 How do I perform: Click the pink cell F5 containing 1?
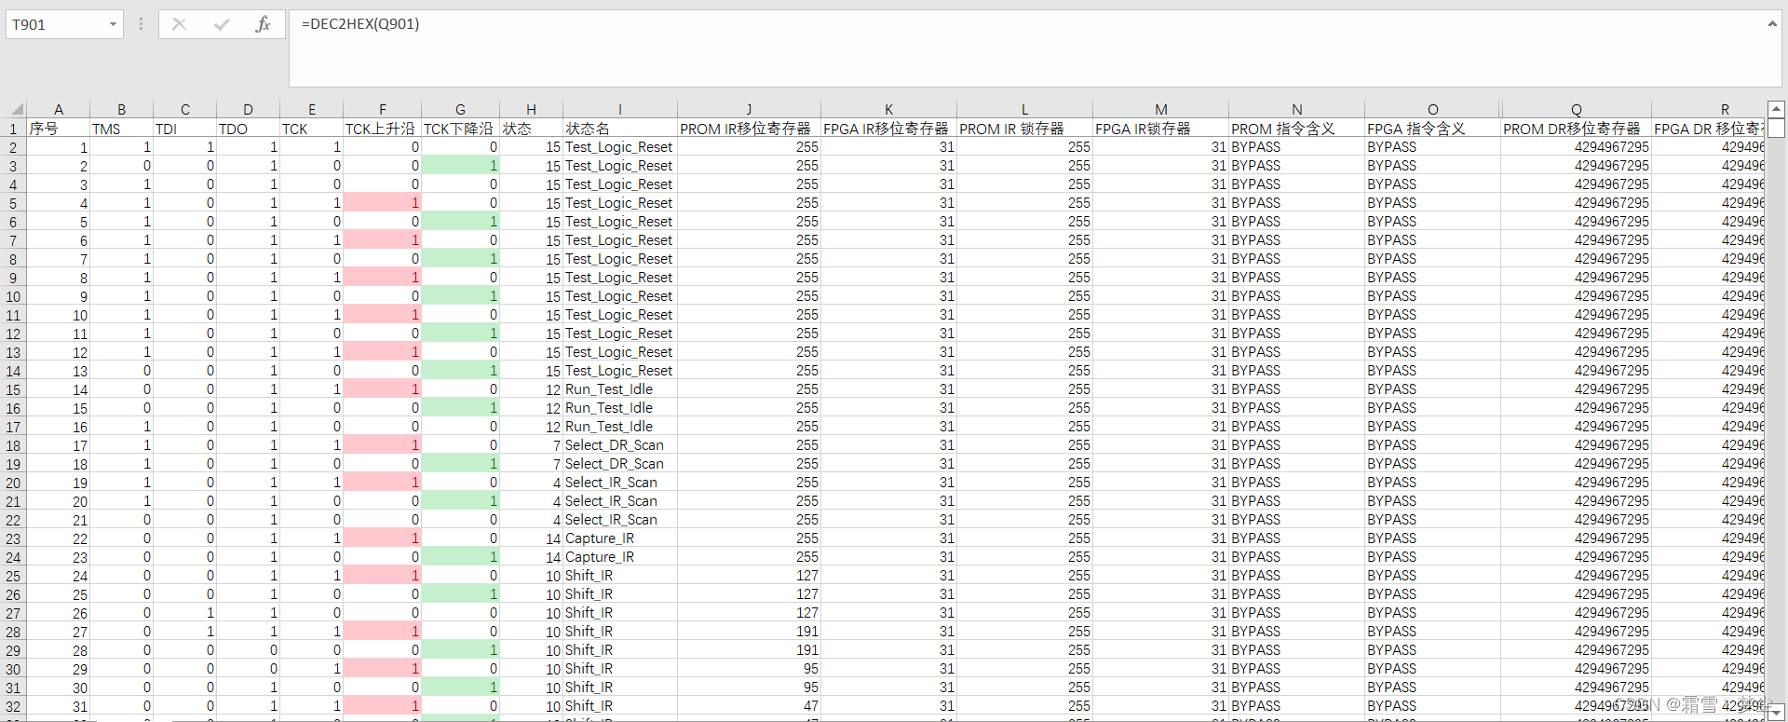[382, 203]
